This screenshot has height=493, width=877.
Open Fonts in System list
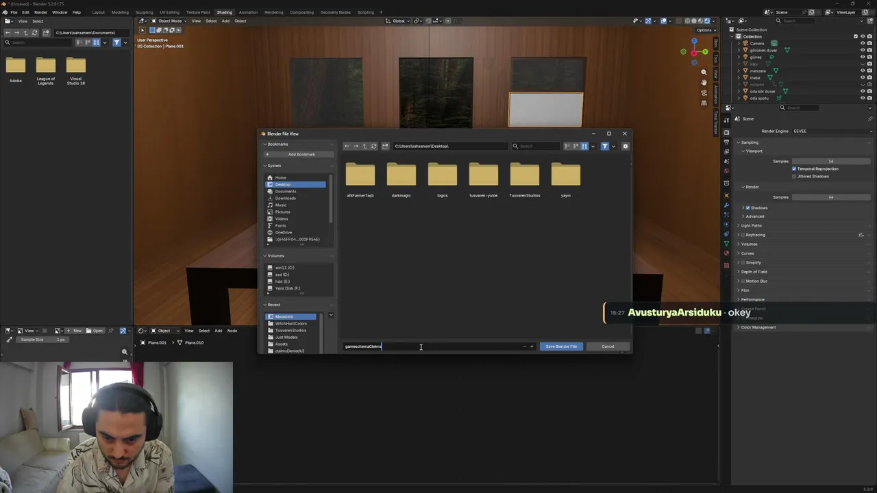click(x=296, y=225)
